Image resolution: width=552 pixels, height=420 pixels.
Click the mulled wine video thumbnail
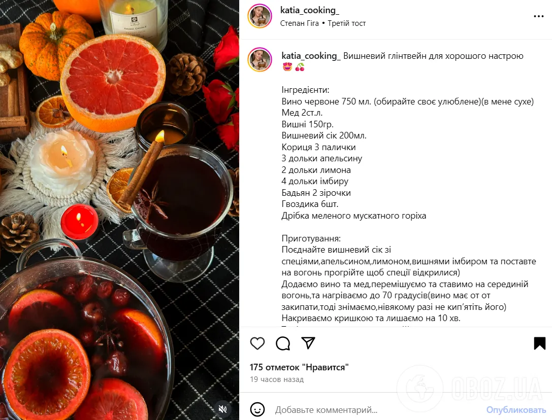120,210
